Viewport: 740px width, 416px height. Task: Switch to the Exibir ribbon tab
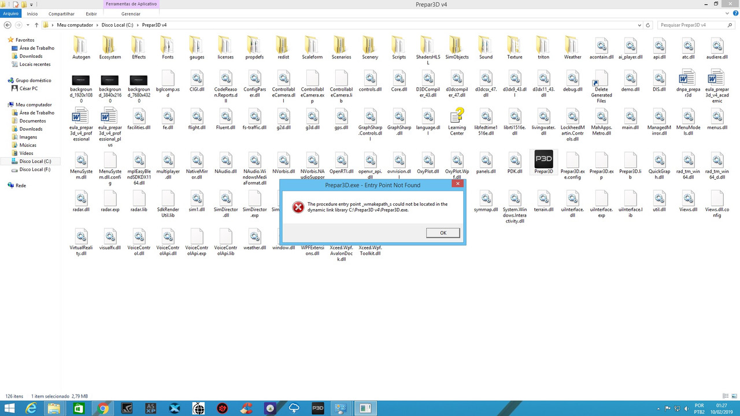[91, 13]
